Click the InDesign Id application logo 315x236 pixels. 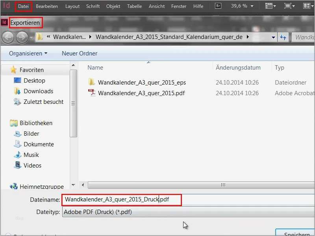[6, 6]
